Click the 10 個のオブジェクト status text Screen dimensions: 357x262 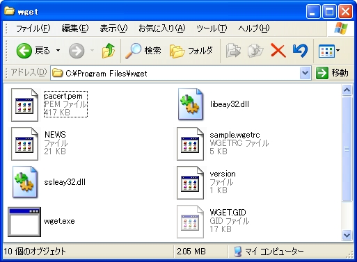coord(35,252)
